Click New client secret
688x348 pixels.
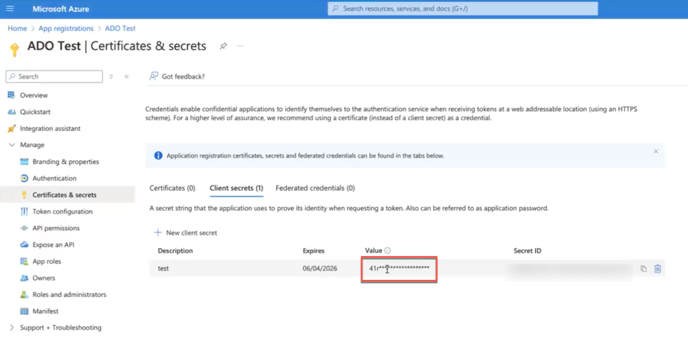(186, 233)
